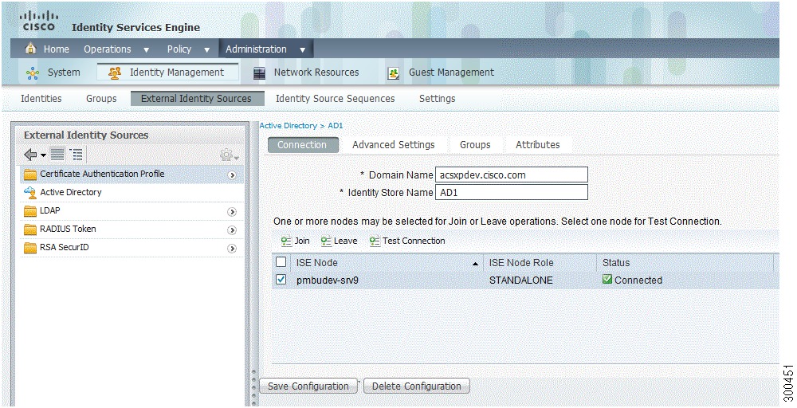Uncheck the pmbudev-srv9 node checkbox
Viewport: 797px width, 408px height.
pyautogui.click(x=281, y=280)
